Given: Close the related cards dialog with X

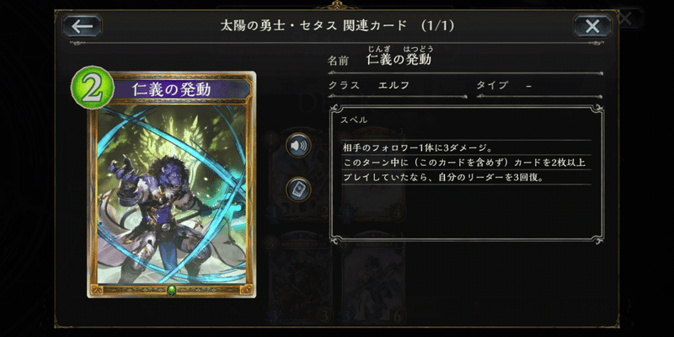Looking at the screenshot, I should coord(592,26).
